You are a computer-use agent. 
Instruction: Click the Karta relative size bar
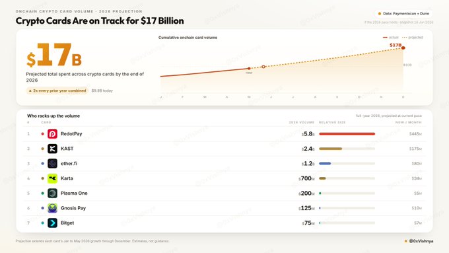coord(347,178)
